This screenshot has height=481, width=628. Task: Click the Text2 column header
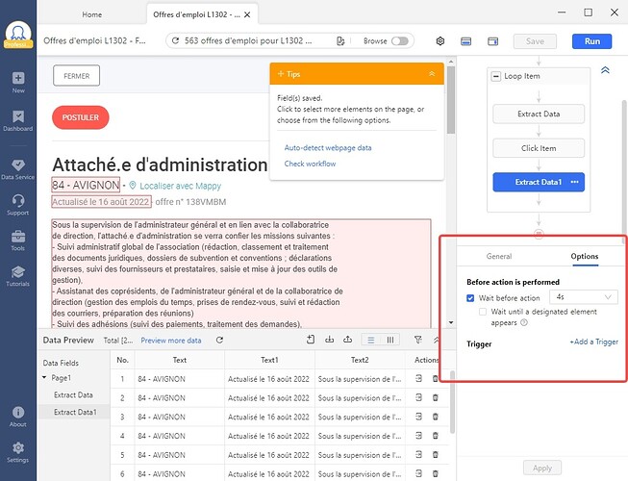point(360,360)
